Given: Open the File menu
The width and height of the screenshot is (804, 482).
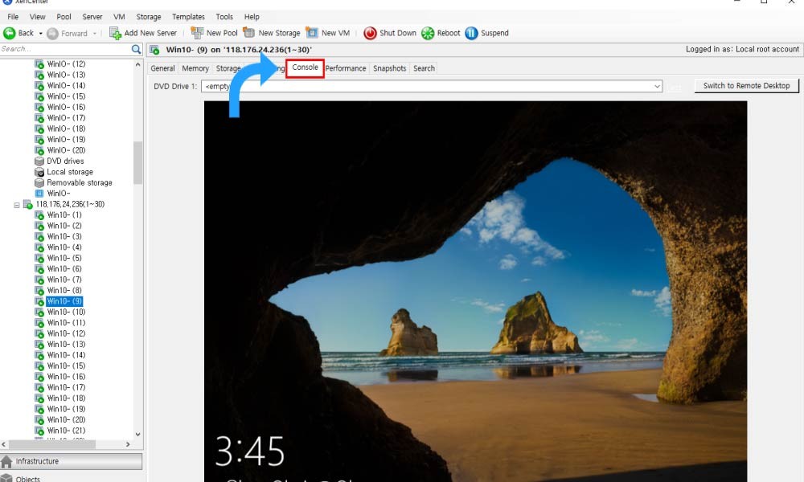Looking at the screenshot, I should click(14, 17).
